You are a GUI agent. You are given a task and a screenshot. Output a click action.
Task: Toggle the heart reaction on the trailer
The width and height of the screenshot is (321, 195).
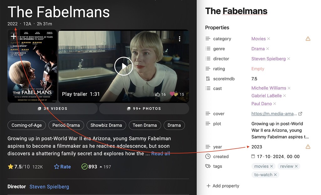(x=172, y=94)
